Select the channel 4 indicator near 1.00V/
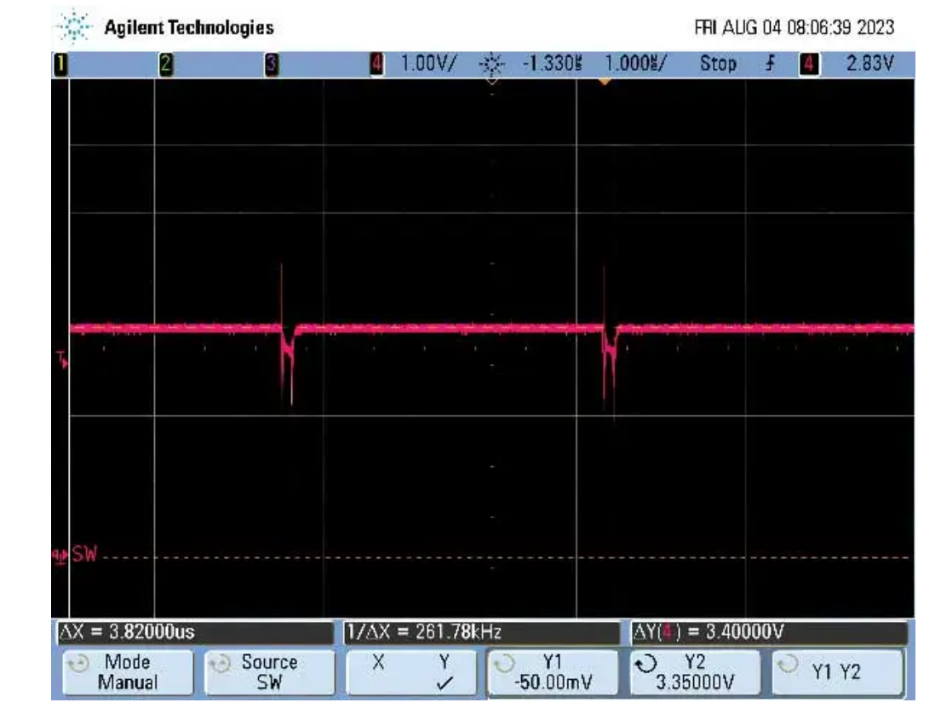 click(x=377, y=64)
